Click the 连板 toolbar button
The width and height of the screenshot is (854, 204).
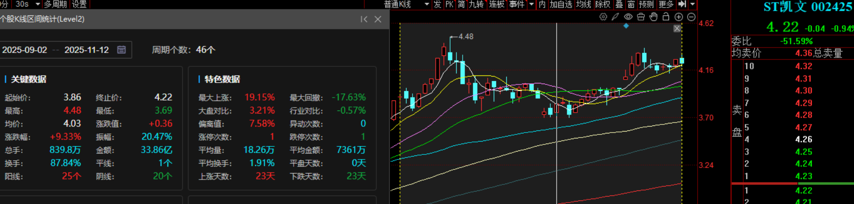click(497, 4)
